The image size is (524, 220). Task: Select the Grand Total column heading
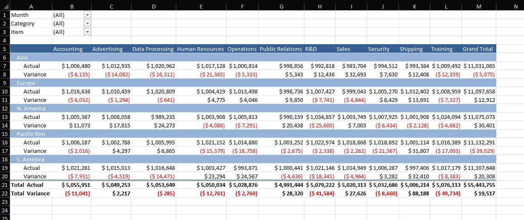[x=478, y=49]
